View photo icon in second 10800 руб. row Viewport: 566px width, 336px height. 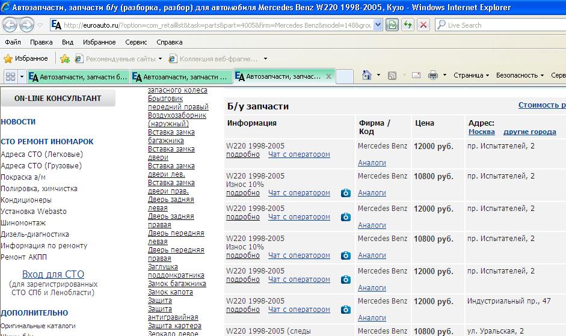[346, 255]
